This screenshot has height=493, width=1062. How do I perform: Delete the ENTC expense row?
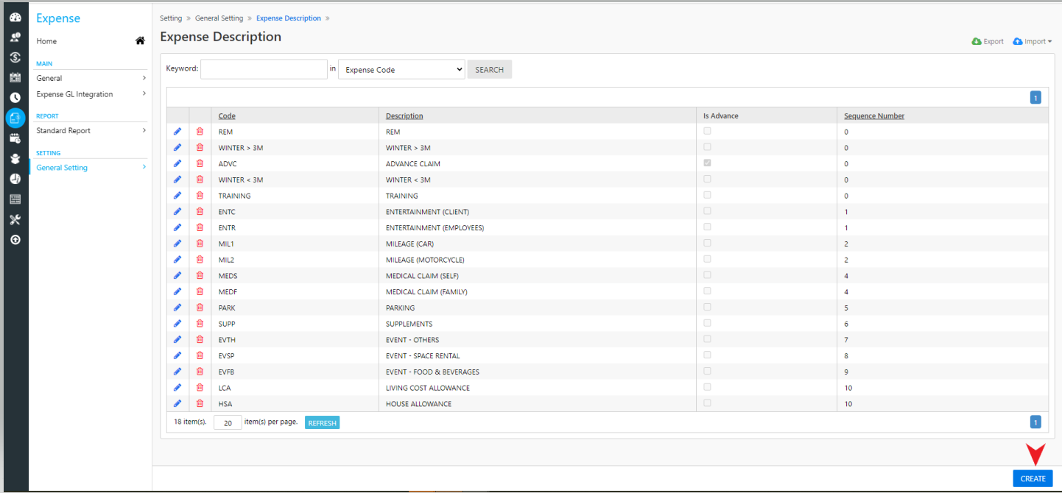click(200, 212)
